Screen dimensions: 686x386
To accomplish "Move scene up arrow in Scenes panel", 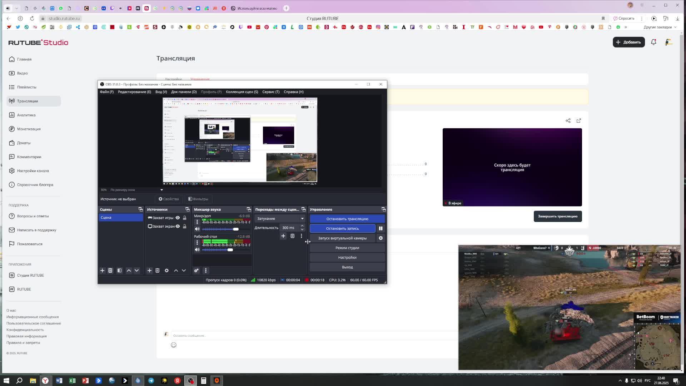I will coord(129,271).
